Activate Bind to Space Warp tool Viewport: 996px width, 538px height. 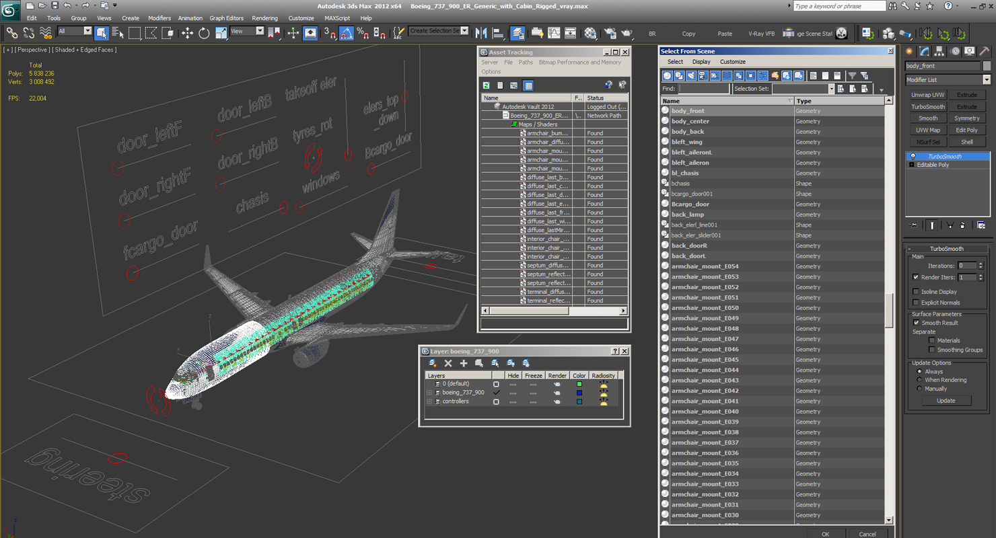pyautogui.click(x=46, y=32)
